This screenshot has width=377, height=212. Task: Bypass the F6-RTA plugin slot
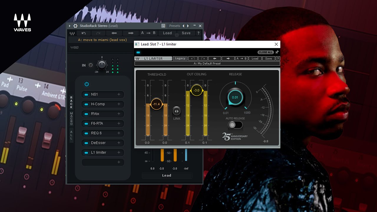(86, 123)
